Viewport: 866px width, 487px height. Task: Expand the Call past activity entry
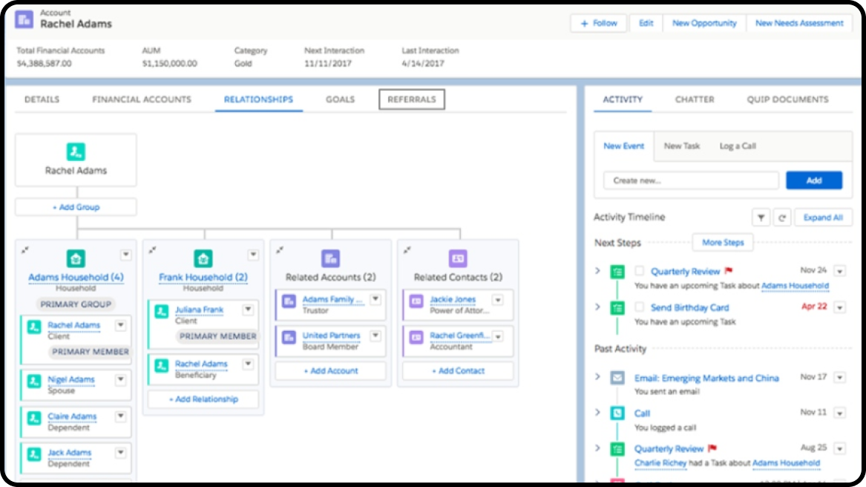click(x=597, y=413)
